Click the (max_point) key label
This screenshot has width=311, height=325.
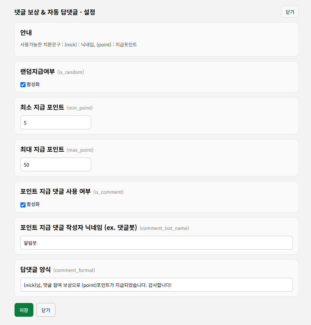(80, 150)
